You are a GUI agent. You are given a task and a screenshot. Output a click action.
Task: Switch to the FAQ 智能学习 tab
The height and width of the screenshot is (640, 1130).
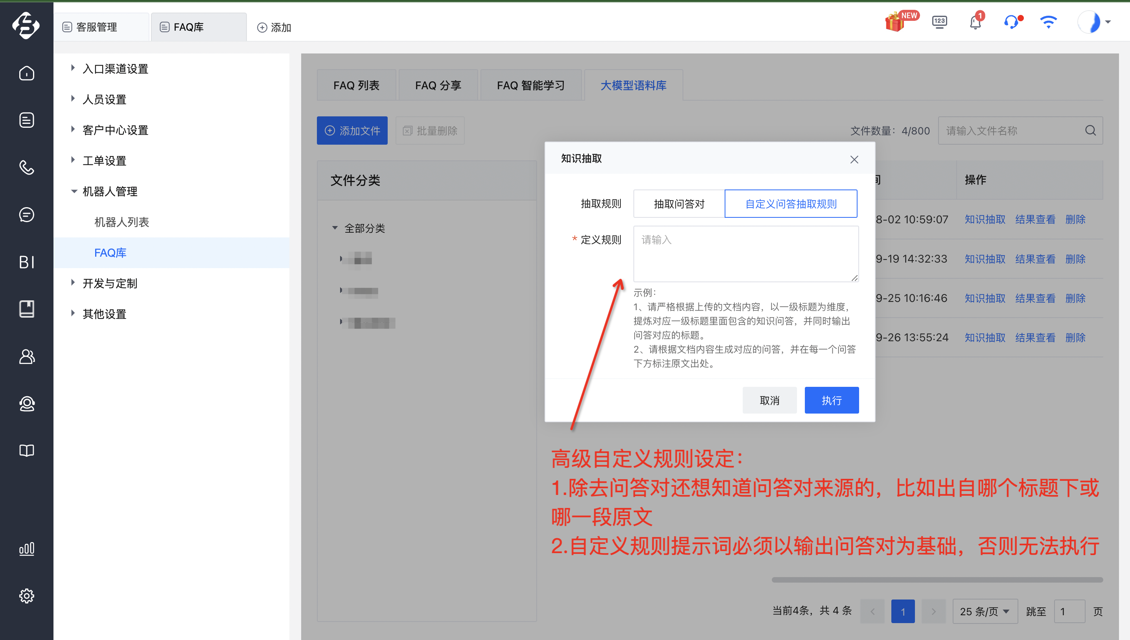click(531, 85)
